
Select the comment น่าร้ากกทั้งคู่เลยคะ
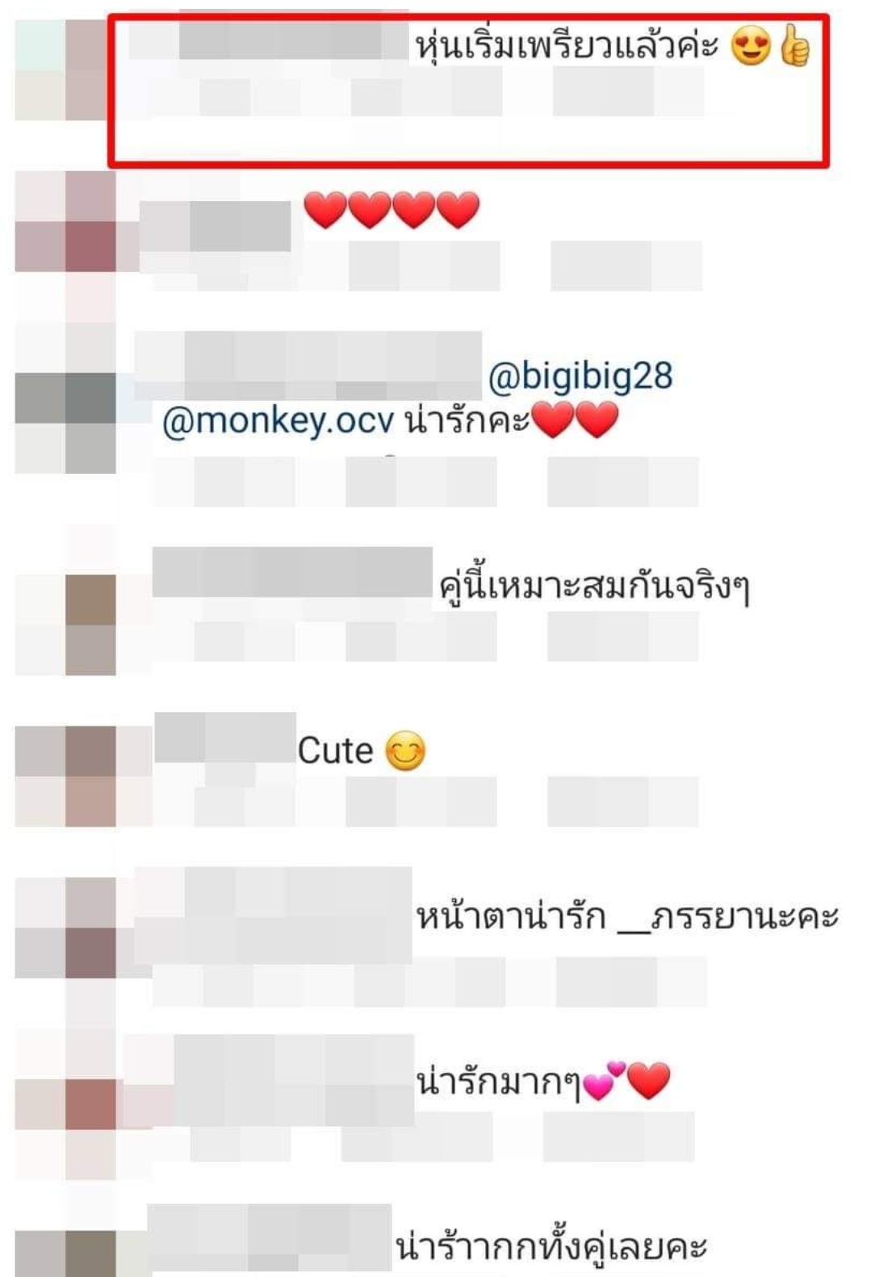click(551, 1246)
